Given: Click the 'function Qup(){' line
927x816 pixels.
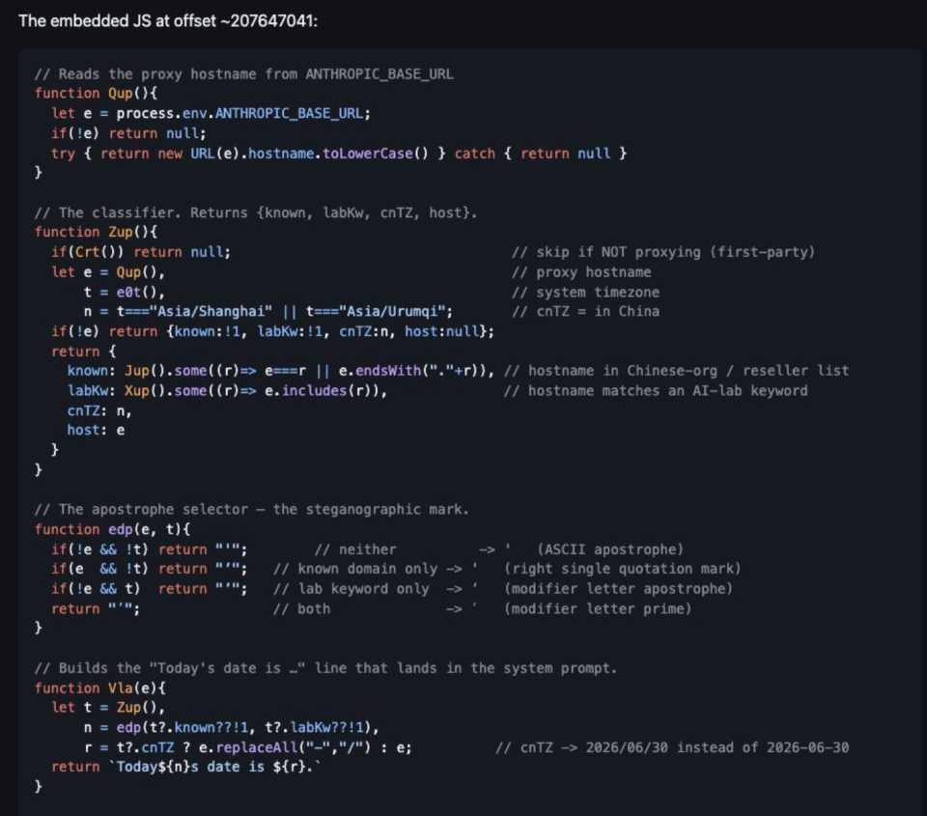Looking at the screenshot, I should pyautogui.click(x=96, y=94).
